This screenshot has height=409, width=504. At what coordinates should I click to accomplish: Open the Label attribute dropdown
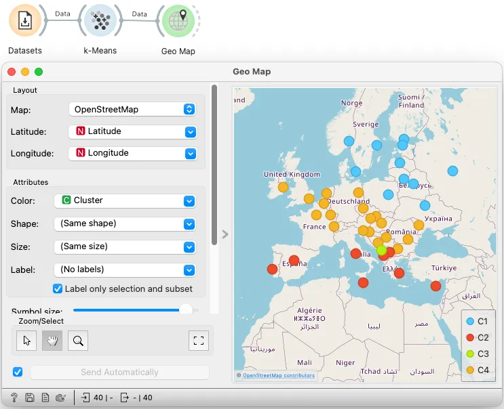[x=125, y=270]
